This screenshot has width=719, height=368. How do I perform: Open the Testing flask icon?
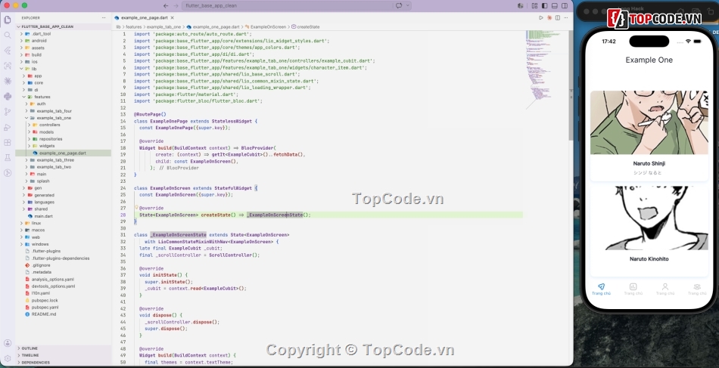pyautogui.click(x=8, y=157)
